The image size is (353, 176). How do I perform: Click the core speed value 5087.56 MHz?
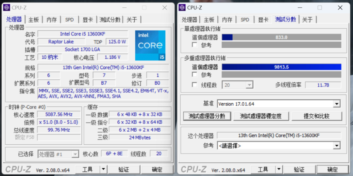(x=59, y=114)
